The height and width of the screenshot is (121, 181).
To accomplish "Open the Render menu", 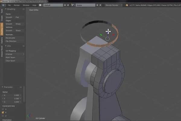I will [x=17, y=5].
